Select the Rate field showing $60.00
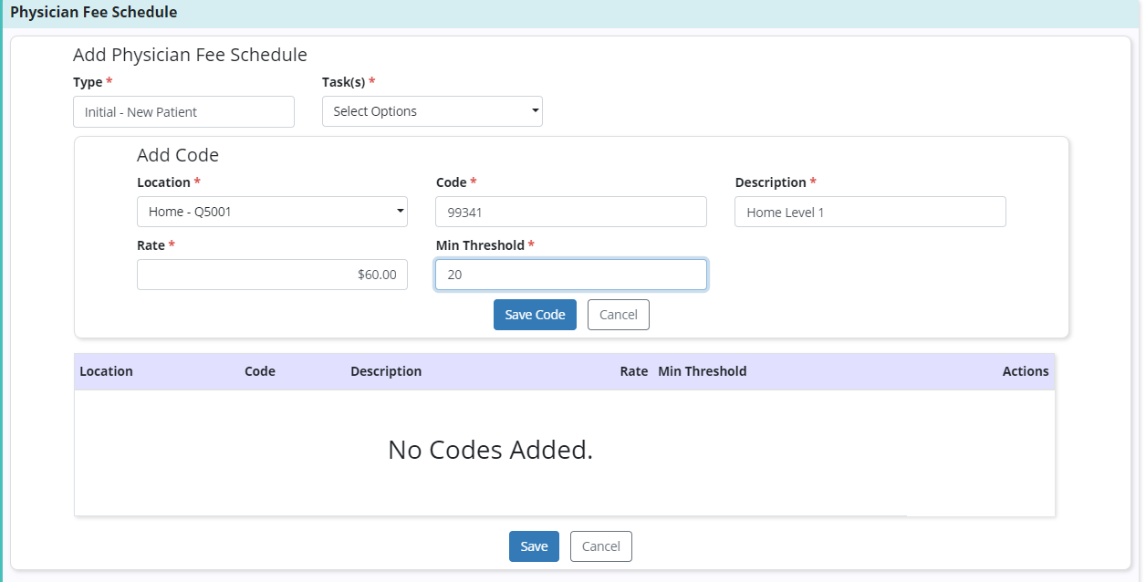The image size is (1146, 582). (272, 275)
